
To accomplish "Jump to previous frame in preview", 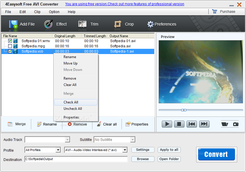I will [x=192, y=124].
